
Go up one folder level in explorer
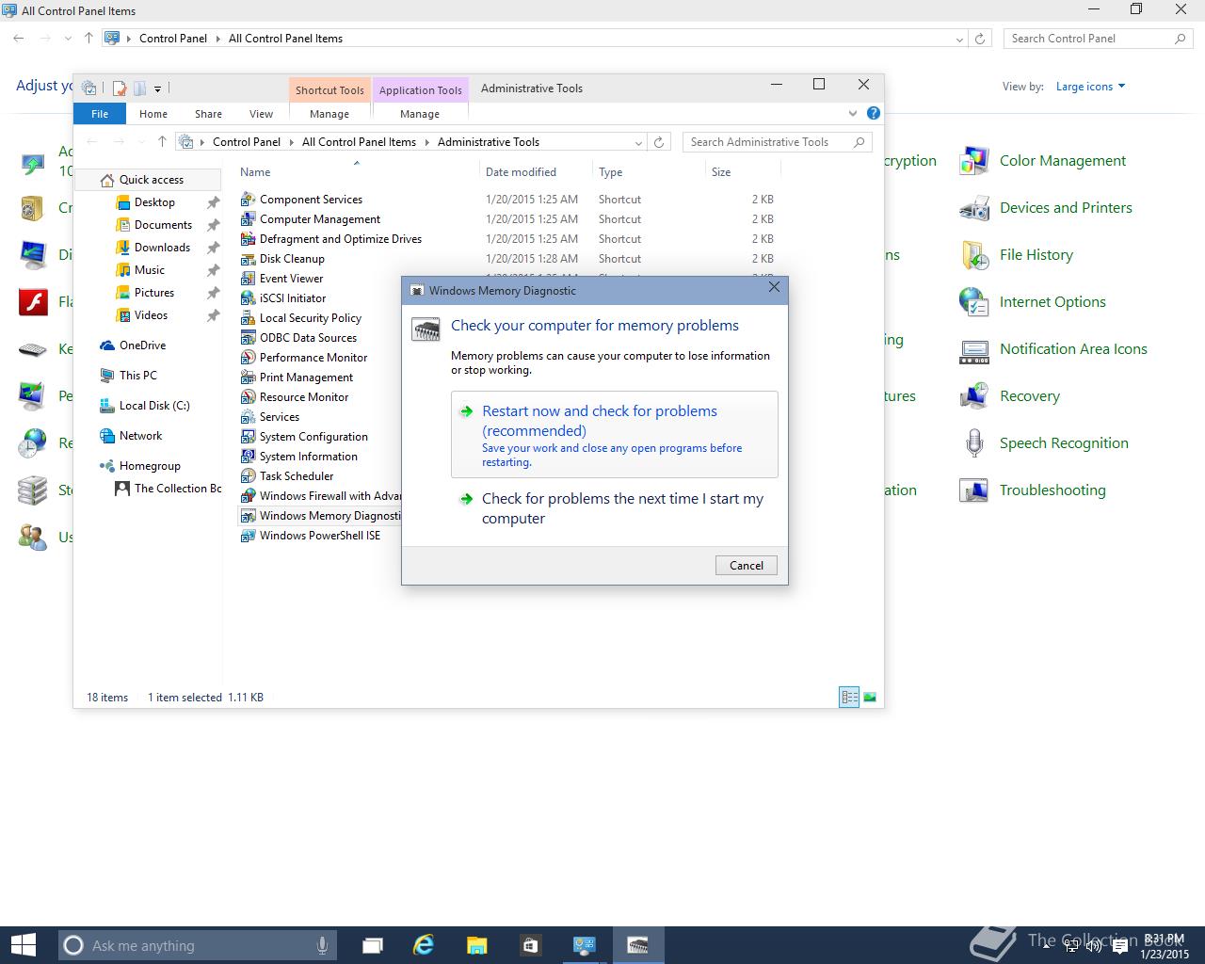(x=162, y=142)
